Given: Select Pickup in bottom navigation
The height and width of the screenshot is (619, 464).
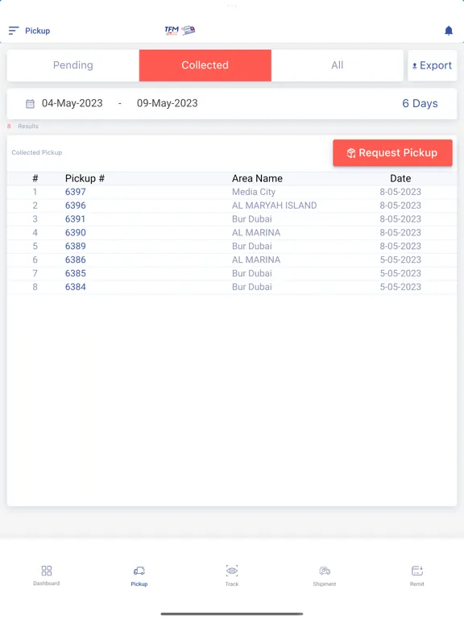Looking at the screenshot, I should coord(139,576).
